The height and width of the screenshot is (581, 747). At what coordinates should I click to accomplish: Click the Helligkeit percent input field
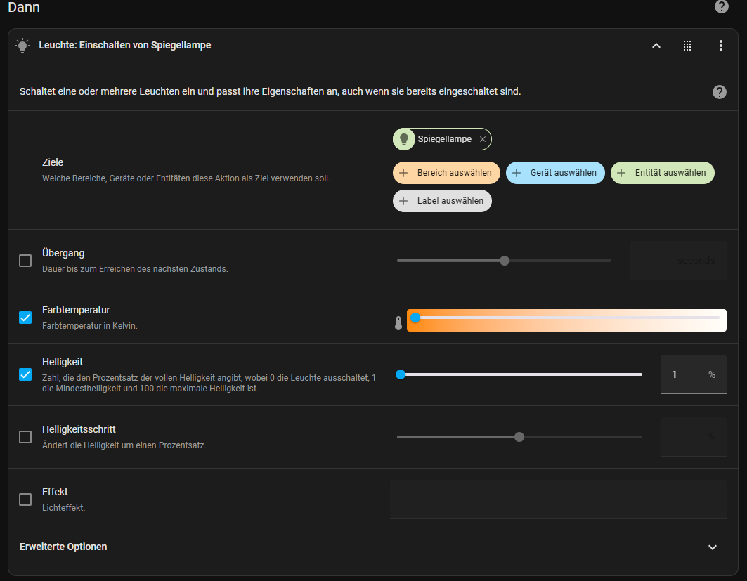[x=683, y=374]
